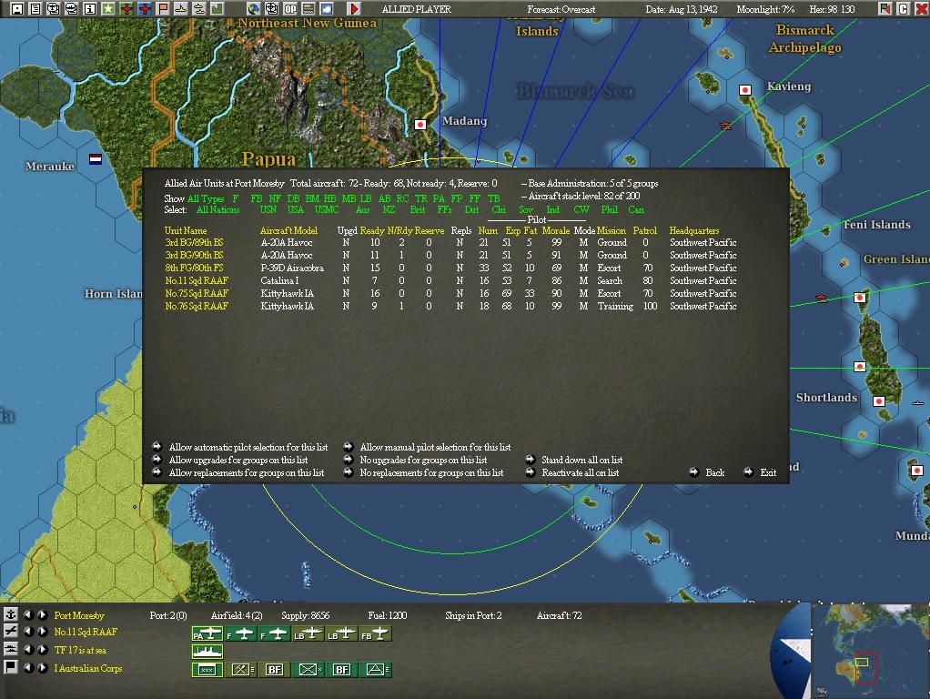Screen dimensions: 930x699
Task: Click the ship icon beside TF 17
Action: (x=11, y=650)
